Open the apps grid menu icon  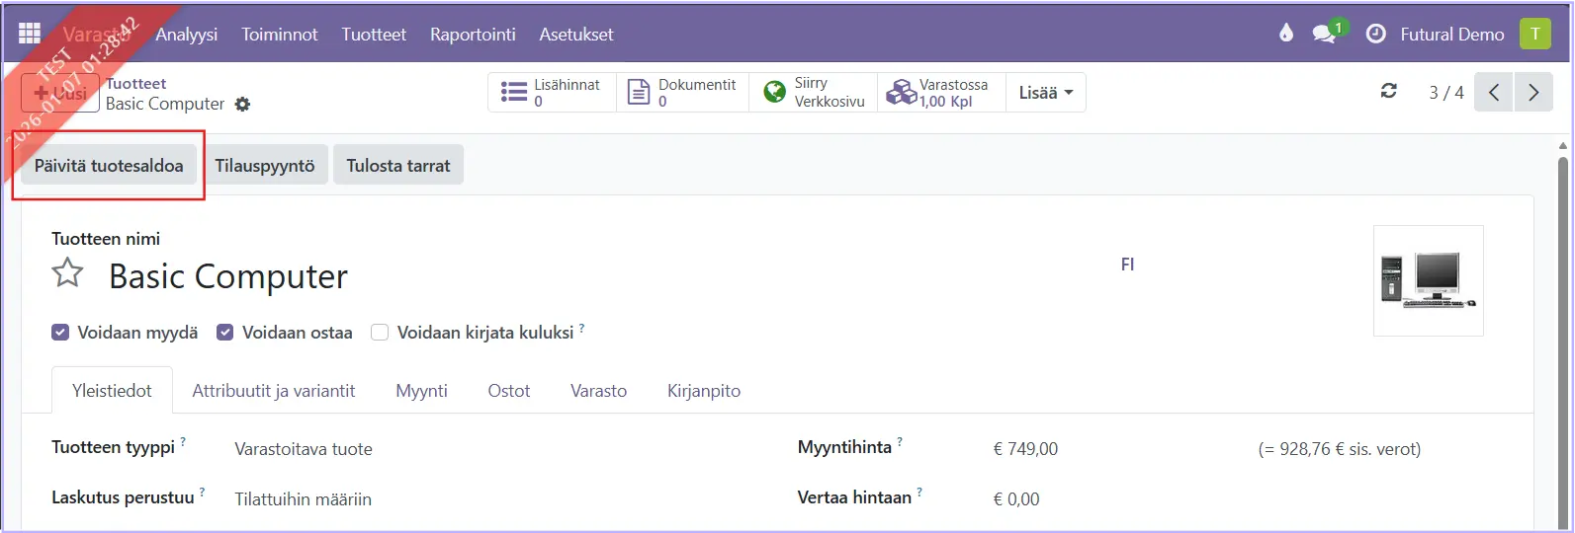click(x=30, y=34)
